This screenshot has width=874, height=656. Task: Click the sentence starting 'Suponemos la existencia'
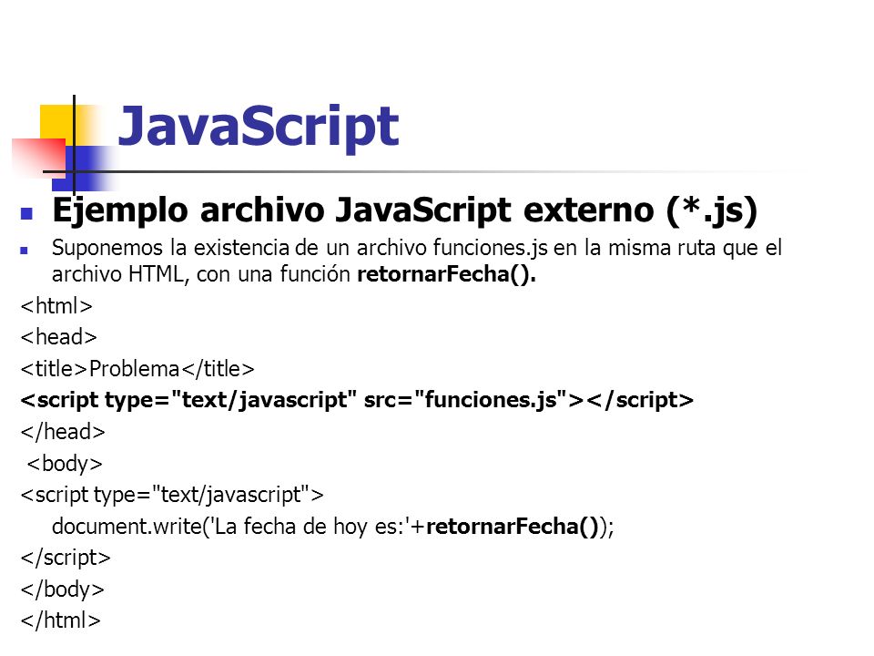click(x=417, y=261)
